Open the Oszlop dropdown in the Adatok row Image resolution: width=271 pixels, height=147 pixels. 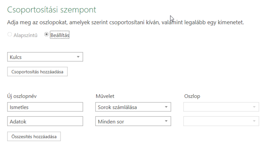[221, 121]
